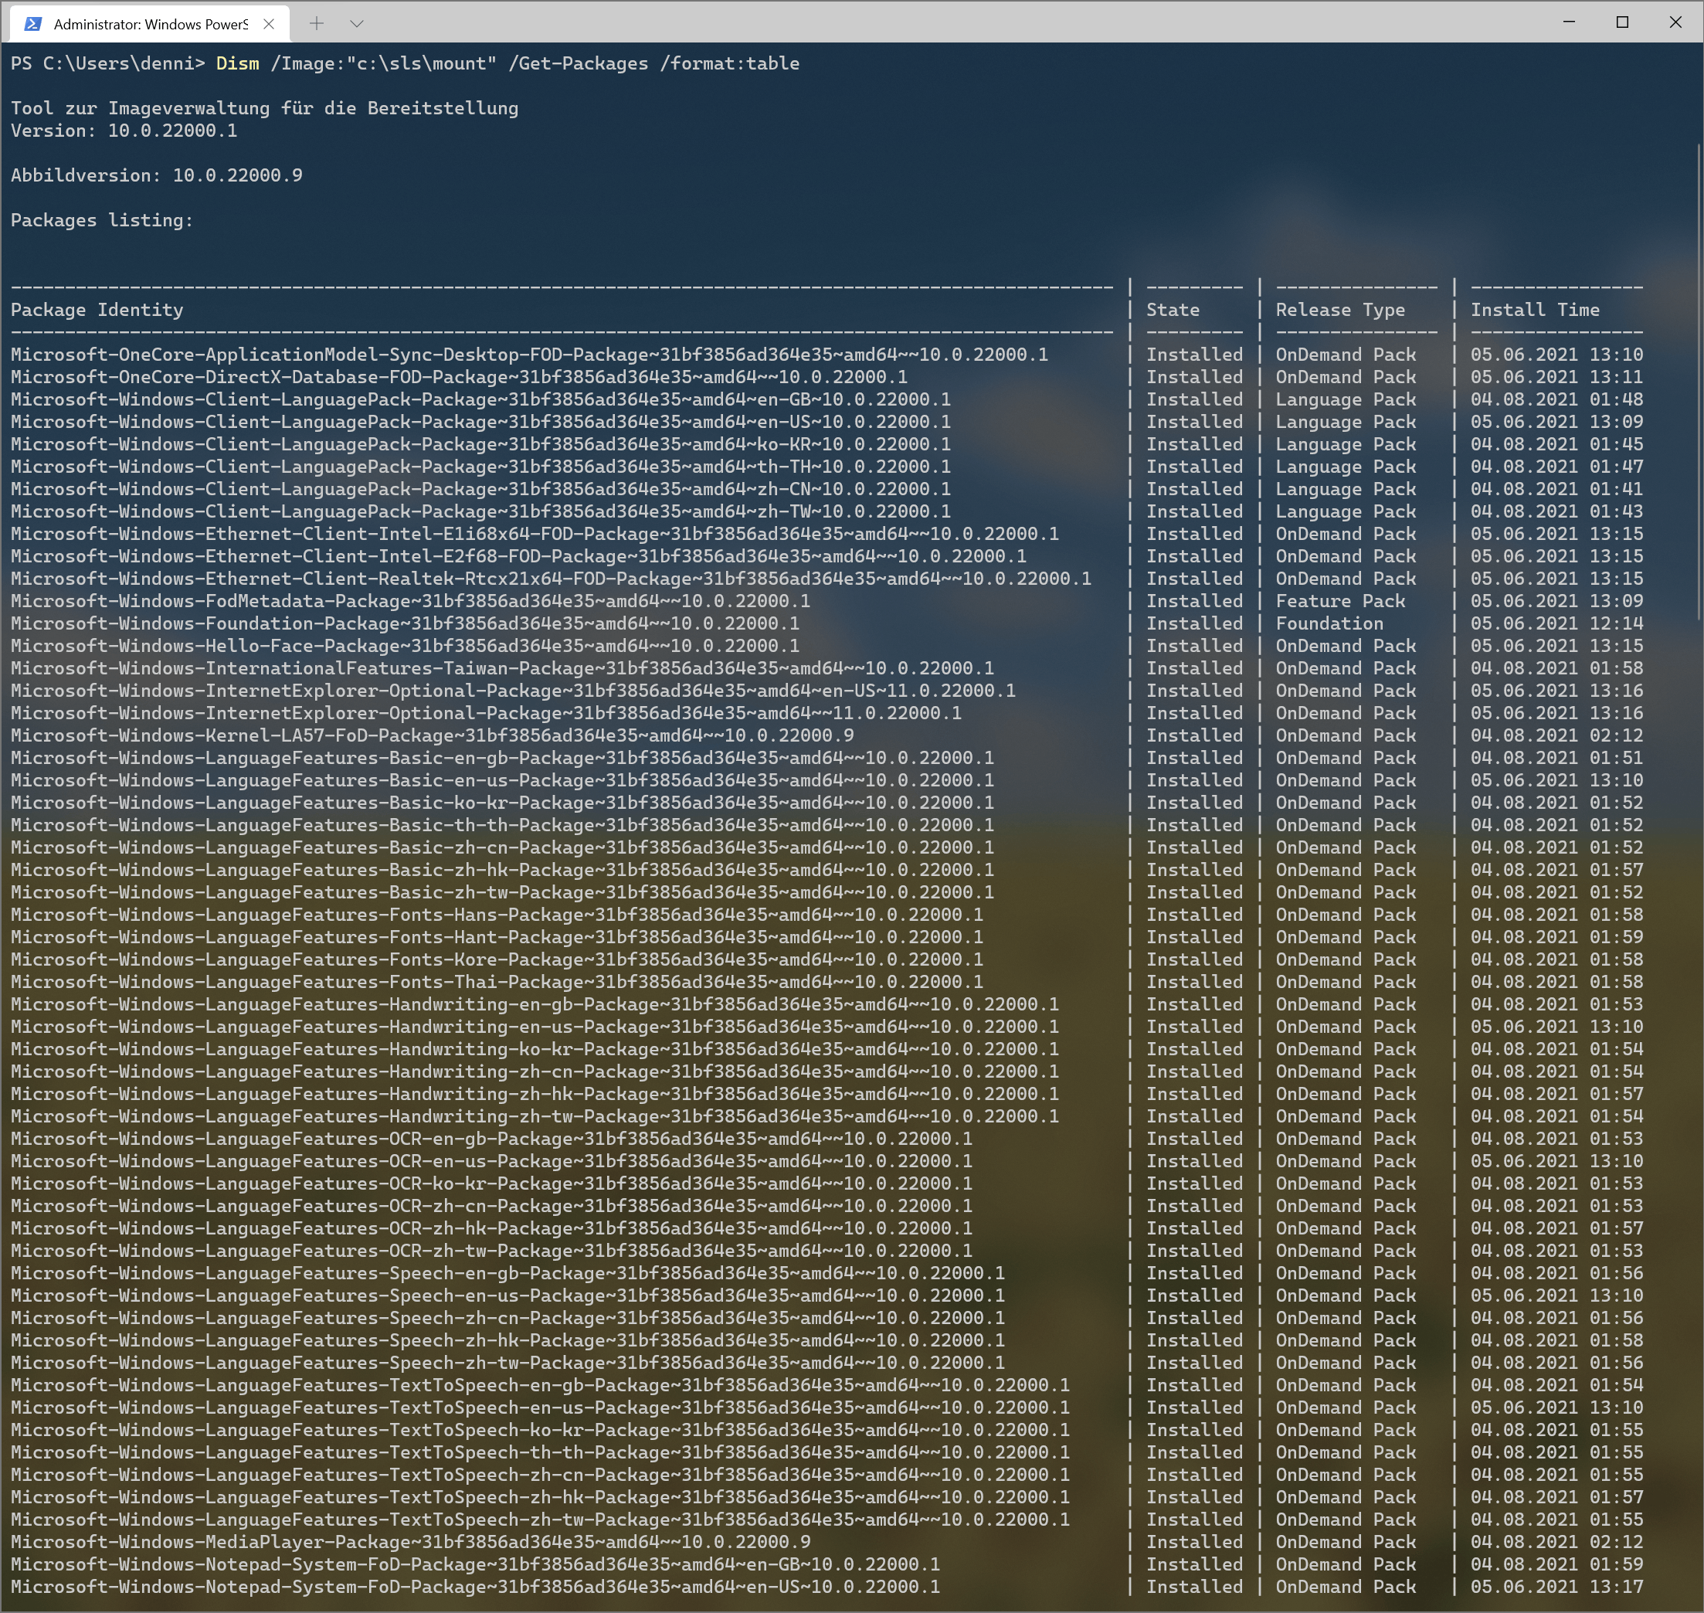Maximize the terminal window
Viewport: 1704px width, 1613px height.
coord(1622,22)
